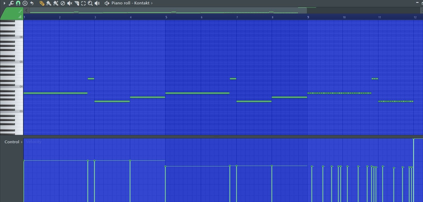Expand the target channel arrow after Kontakt
The image size is (423, 202).
point(152,3)
